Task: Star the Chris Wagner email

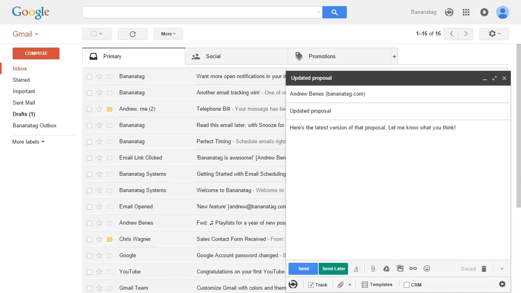Action: (x=99, y=239)
